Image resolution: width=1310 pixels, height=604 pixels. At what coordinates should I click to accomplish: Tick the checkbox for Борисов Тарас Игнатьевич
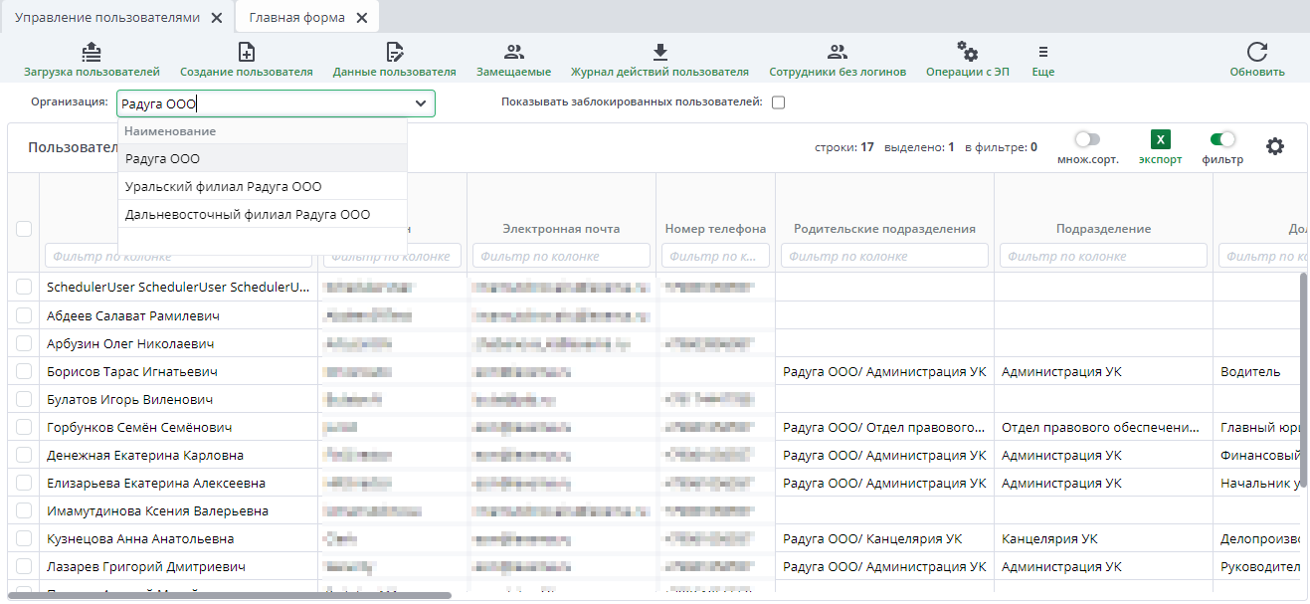[x=24, y=371]
